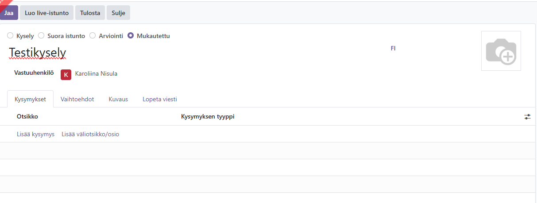Click the Luo live-istunto button
Screen dimensions: 537x203
tap(46, 13)
